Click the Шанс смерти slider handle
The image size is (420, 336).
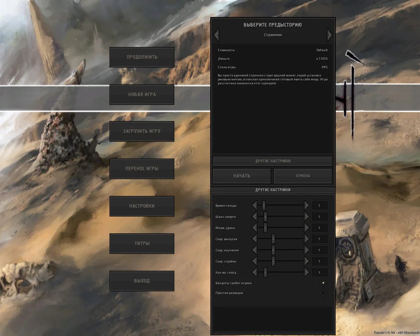pyautogui.click(x=265, y=217)
